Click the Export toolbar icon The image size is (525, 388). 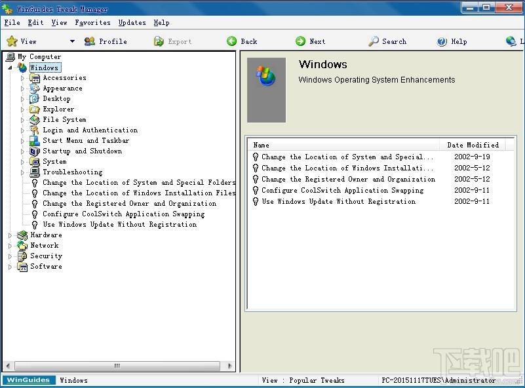[x=159, y=41]
